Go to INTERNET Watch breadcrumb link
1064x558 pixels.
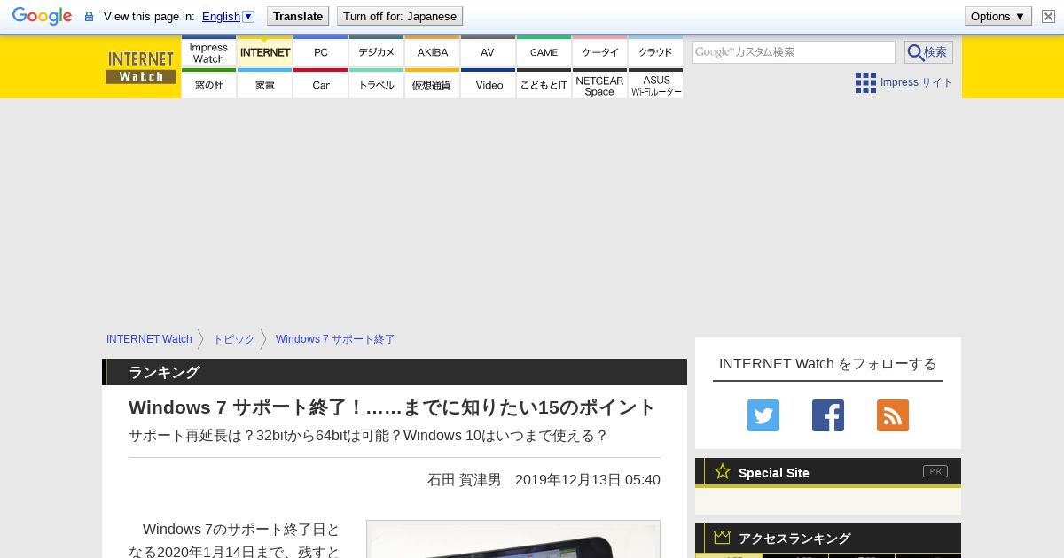[x=149, y=339]
